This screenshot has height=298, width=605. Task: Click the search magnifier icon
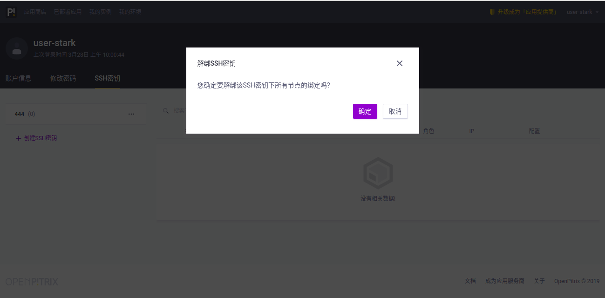click(x=166, y=111)
